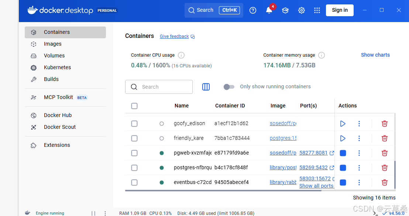The image size is (409, 216).
Task: Toggle Only show running containers switch
Action: pos(229,87)
